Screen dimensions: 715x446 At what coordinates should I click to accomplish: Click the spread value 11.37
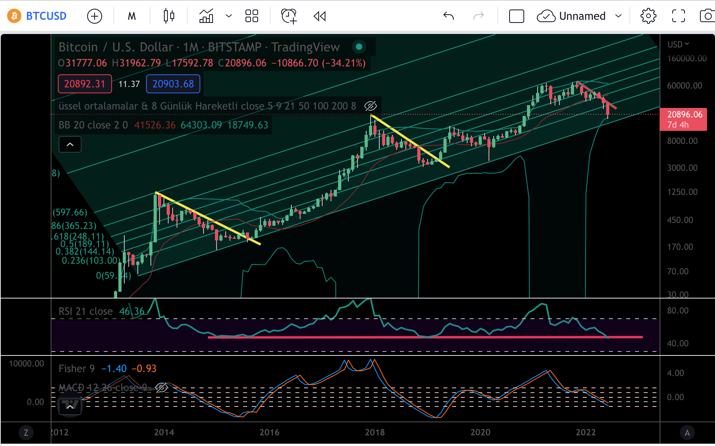[x=129, y=84]
